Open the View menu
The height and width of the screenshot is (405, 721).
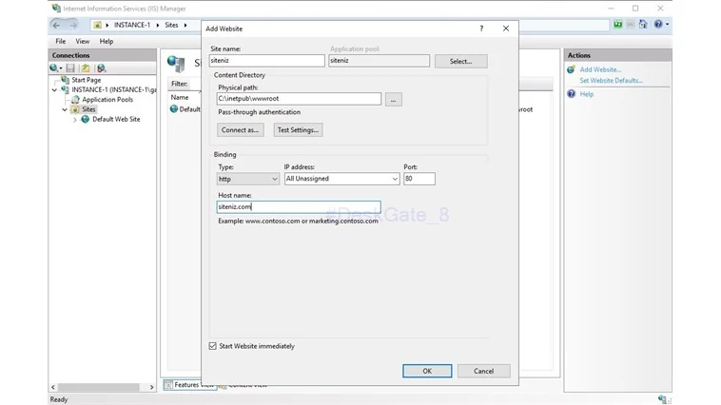coord(83,42)
